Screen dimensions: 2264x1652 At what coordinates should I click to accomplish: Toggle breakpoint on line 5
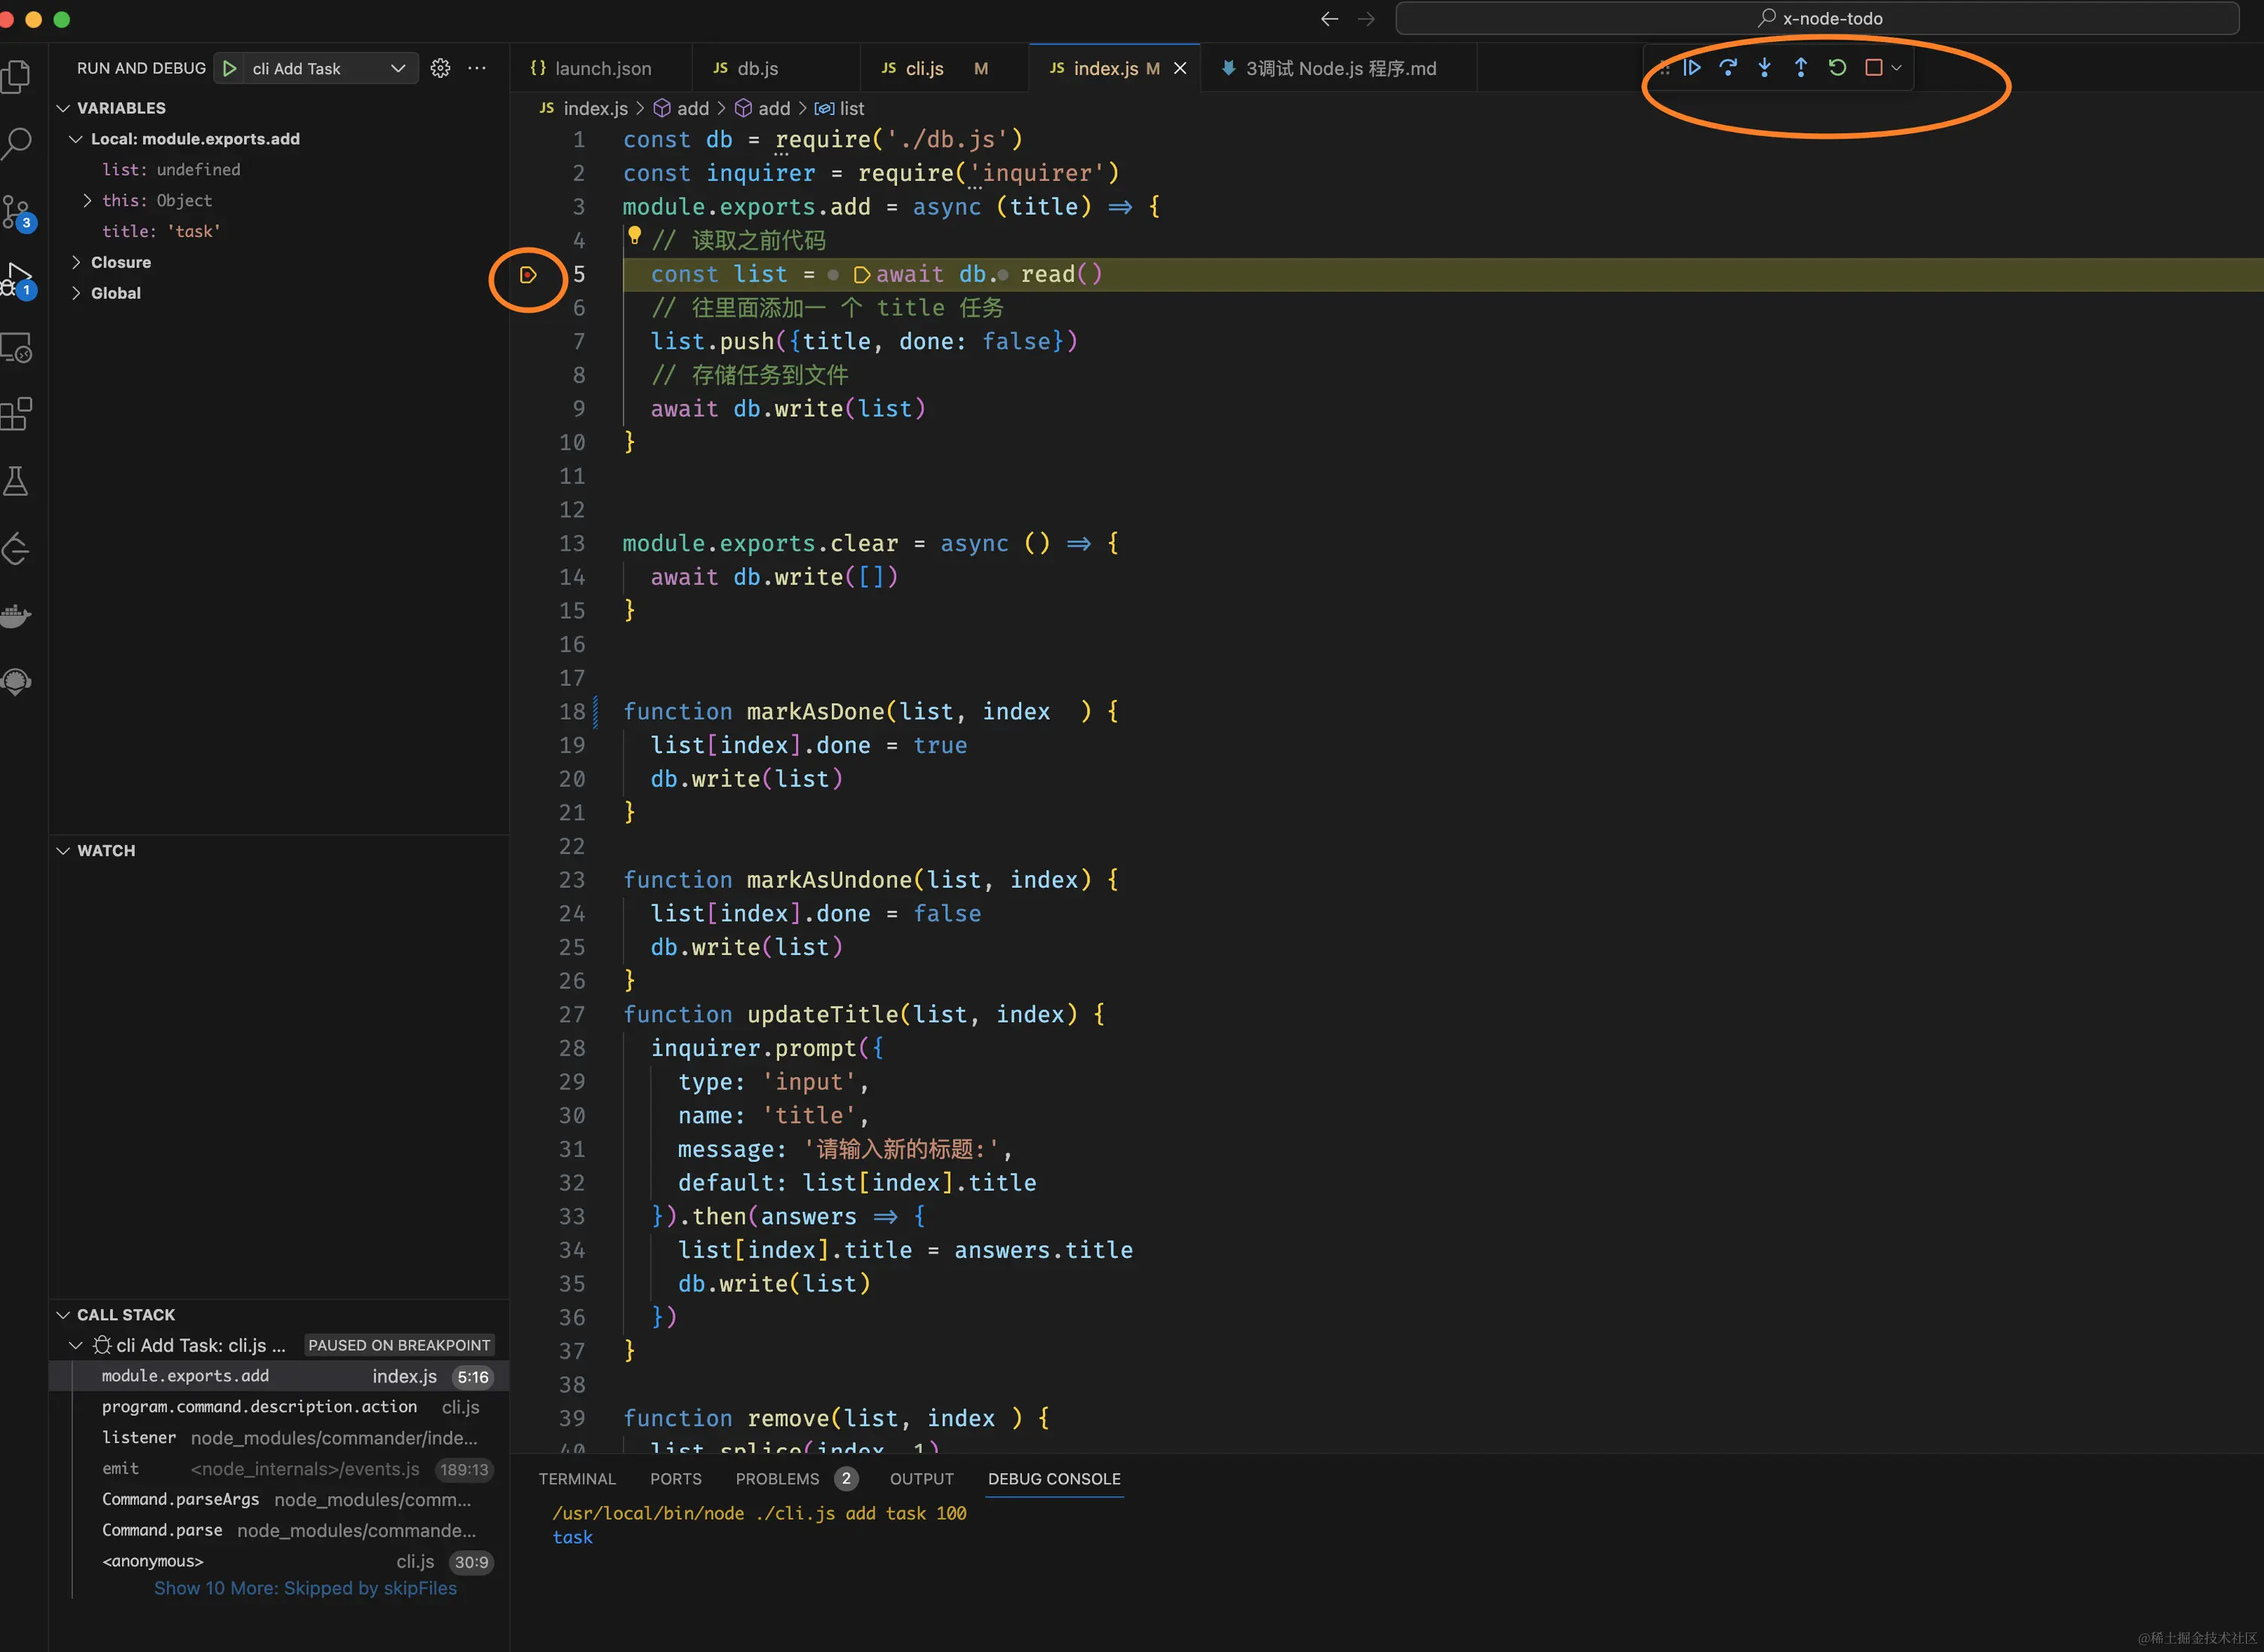click(x=528, y=275)
